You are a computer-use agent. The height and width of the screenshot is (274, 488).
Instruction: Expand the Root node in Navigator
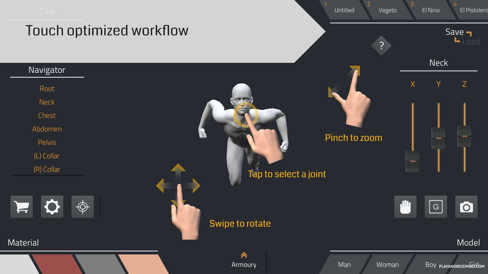coord(47,89)
